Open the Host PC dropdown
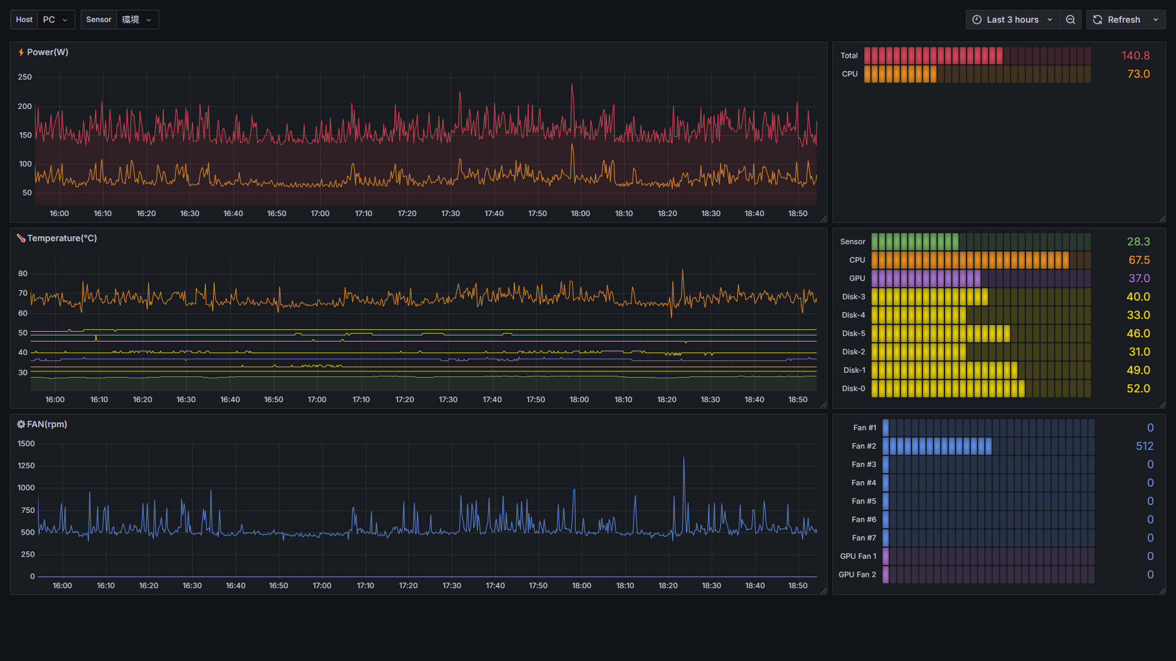Image resolution: width=1176 pixels, height=661 pixels. [56, 20]
